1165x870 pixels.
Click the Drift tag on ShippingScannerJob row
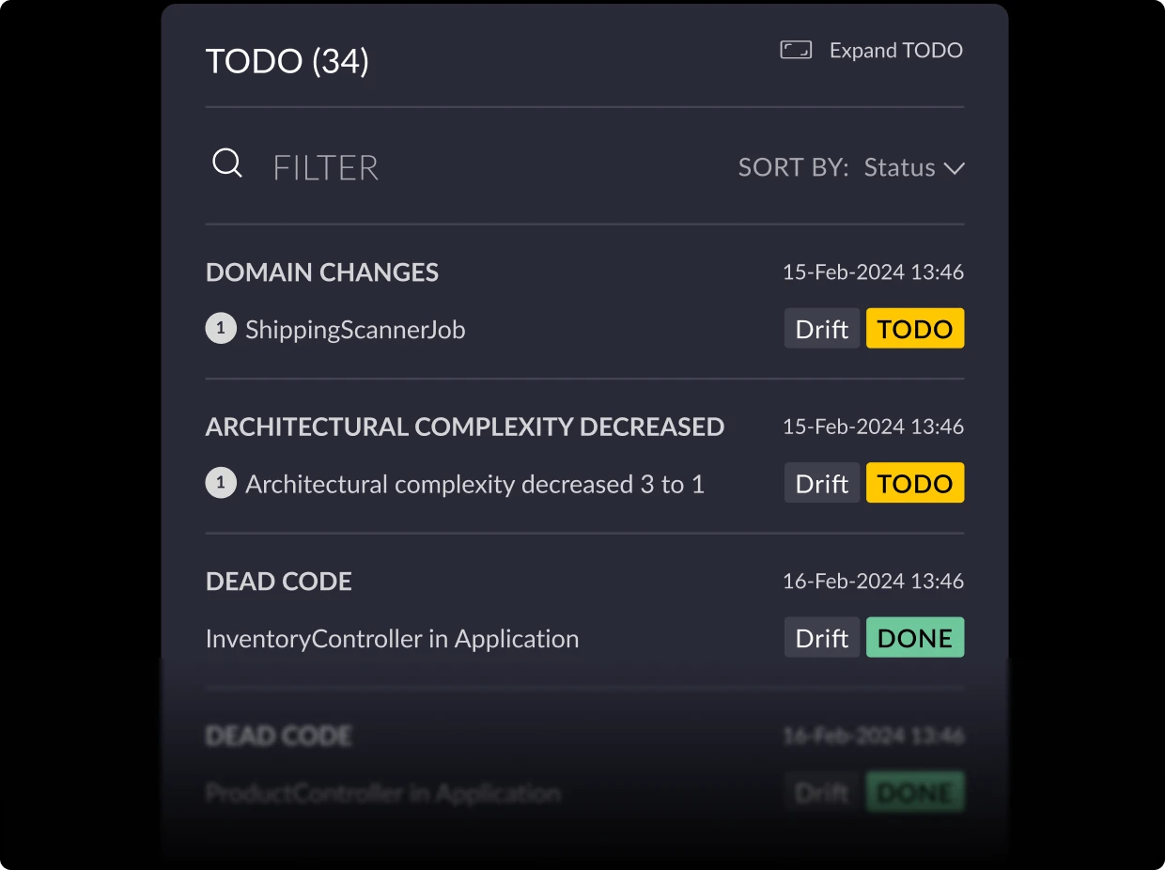tap(822, 329)
